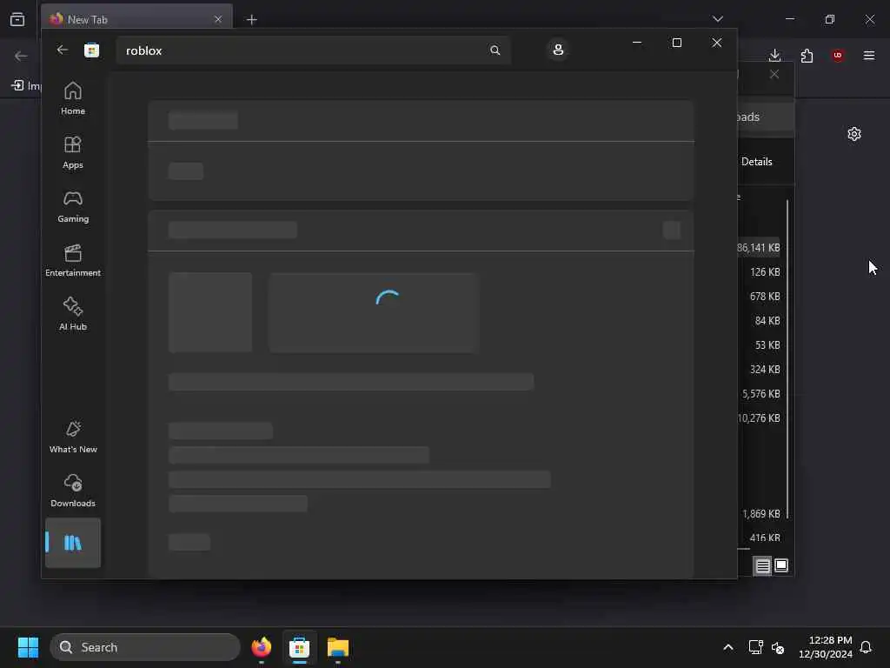Screen dimensions: 890x668
Task: Open the Downloads page in the Store
Action: [73, 491]
